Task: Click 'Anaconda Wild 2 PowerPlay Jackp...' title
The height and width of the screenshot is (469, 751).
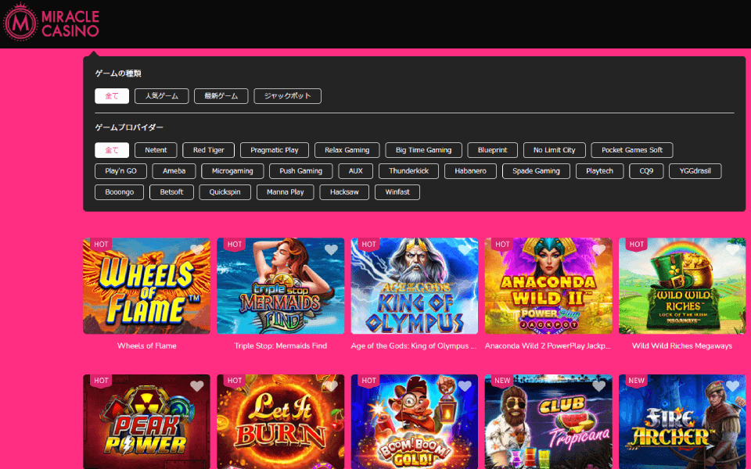Action: [x=548, y=345]
